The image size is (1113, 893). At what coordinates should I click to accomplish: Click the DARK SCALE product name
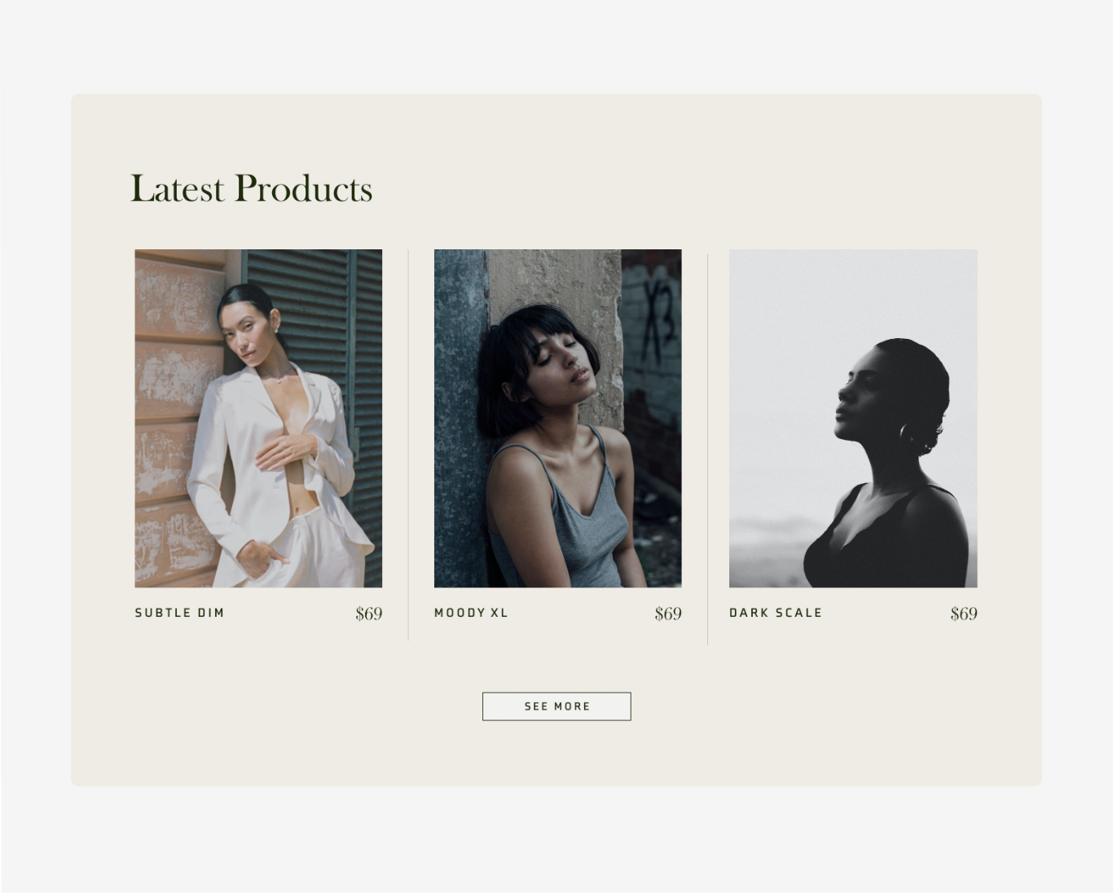(x=776, y=613)
